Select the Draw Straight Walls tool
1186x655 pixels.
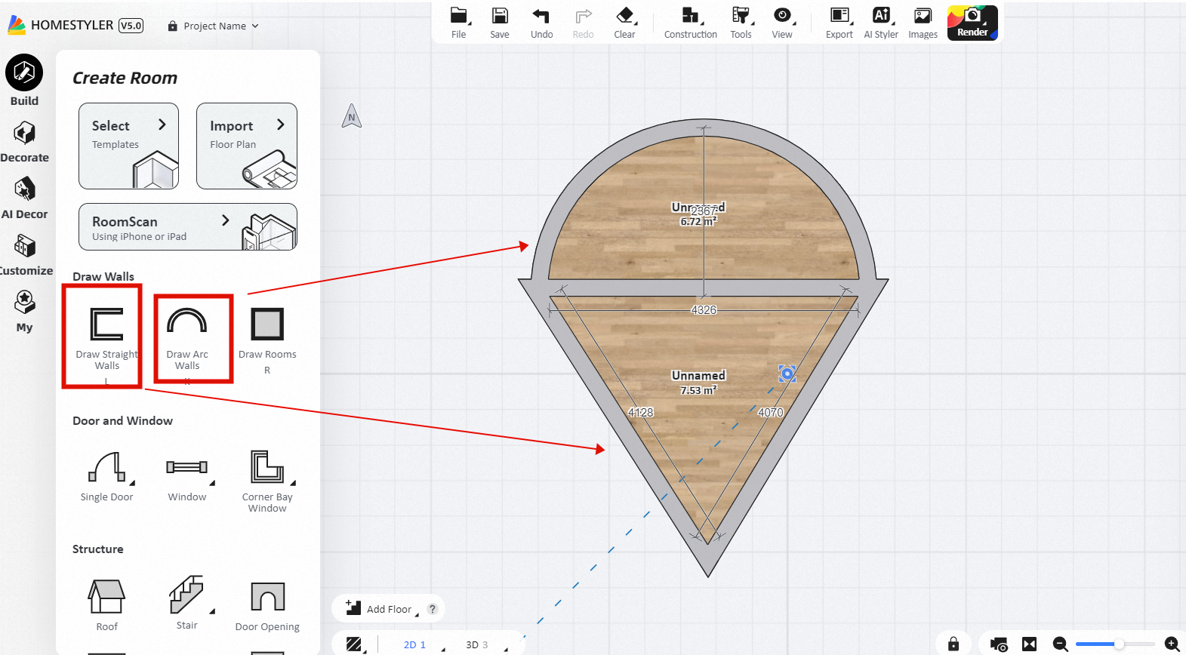[106, 337]
